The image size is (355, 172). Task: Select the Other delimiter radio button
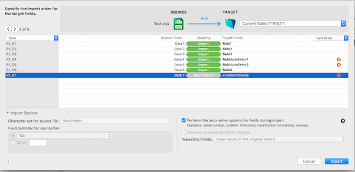[13, 143]
